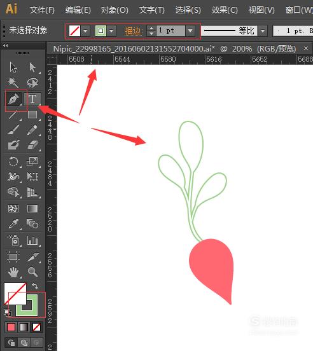Close the Nipic document tab
The width and height of the screenshot is (313, 351).
[x=306, y=48]
